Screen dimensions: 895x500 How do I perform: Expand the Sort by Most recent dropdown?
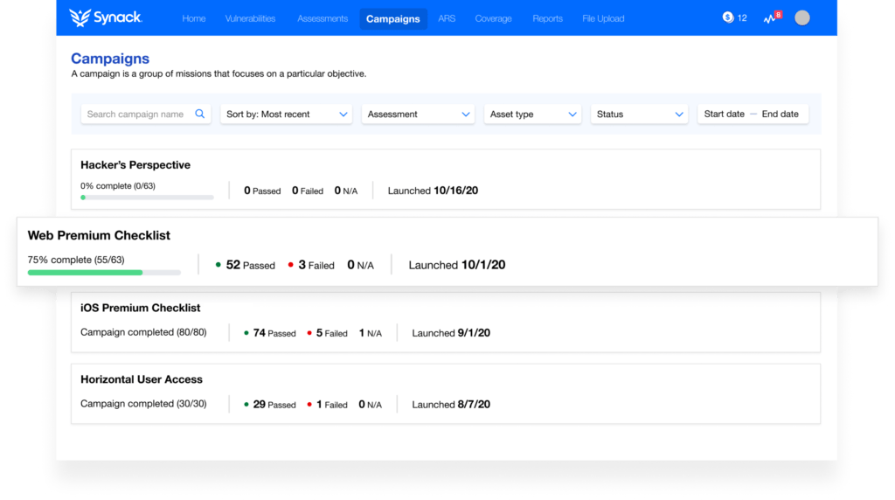(x=286, y=115)
